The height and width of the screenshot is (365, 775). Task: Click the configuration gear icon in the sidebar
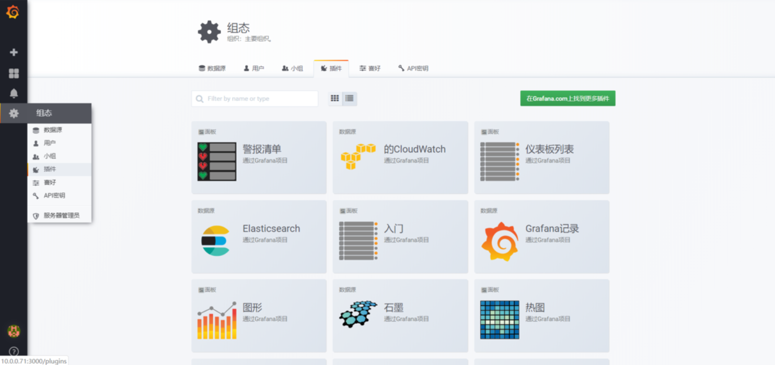(14, 113)
